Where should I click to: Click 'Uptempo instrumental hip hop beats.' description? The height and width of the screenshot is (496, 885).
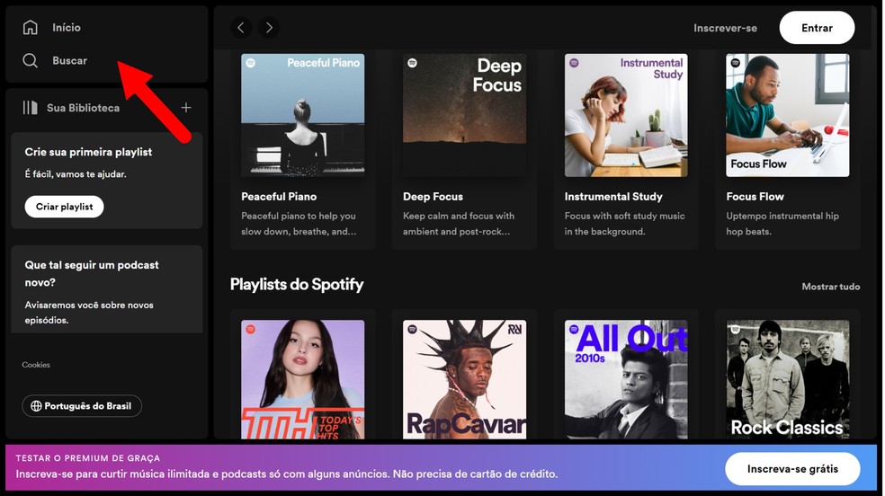782,223
